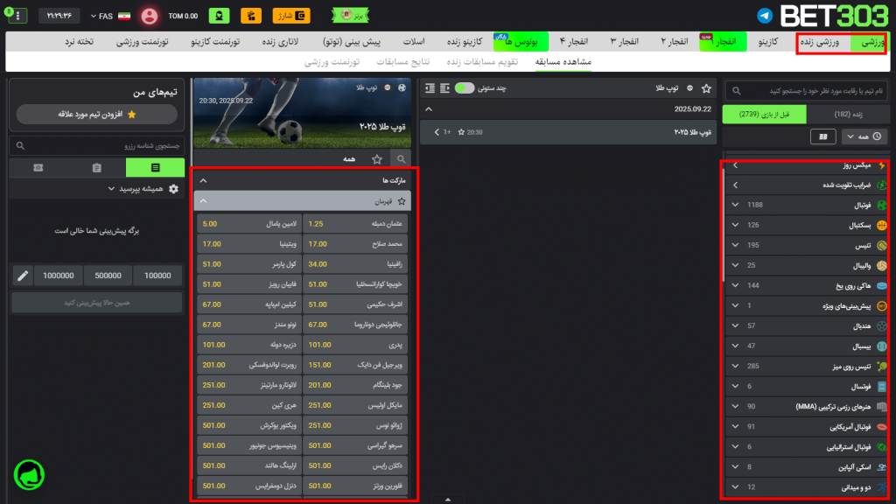Click the pencil edit stake icon
The height and width of the screenshot is (504, 896).
[x=23, y=276]
